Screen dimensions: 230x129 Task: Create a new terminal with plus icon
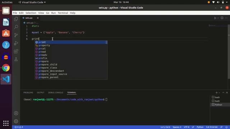pyautogui.click(x=216, y=92)
